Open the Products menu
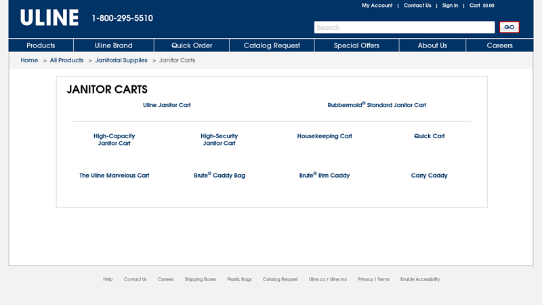The image size is (542, 305). [x=41, y=45]
